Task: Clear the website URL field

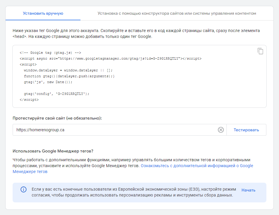Action: (221, 130)
